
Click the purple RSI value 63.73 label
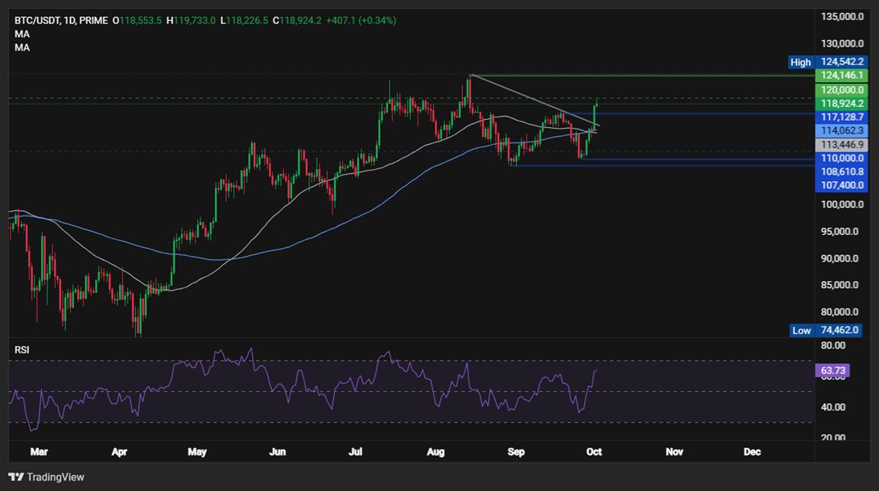[x=833, y=371]
